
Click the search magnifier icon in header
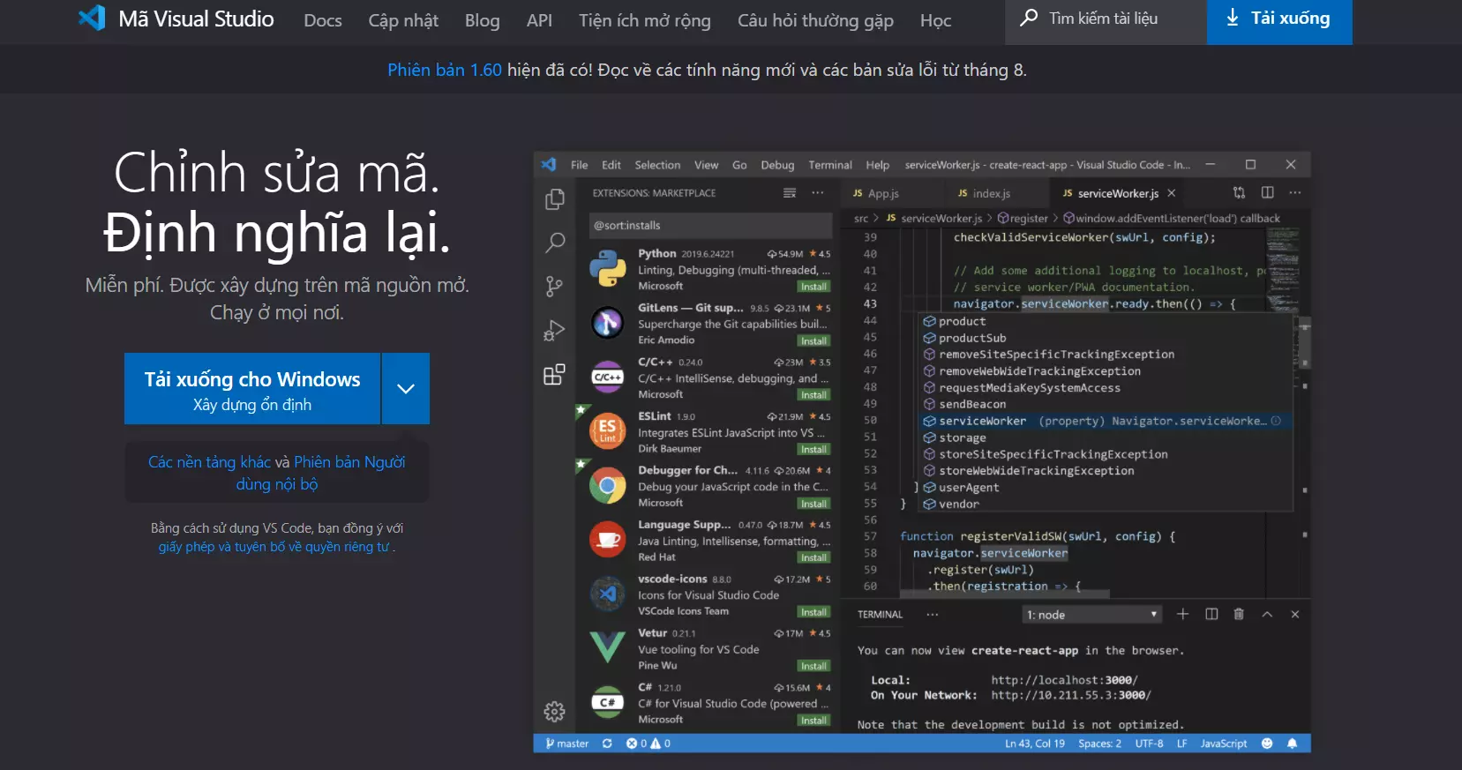[1029, 18]
